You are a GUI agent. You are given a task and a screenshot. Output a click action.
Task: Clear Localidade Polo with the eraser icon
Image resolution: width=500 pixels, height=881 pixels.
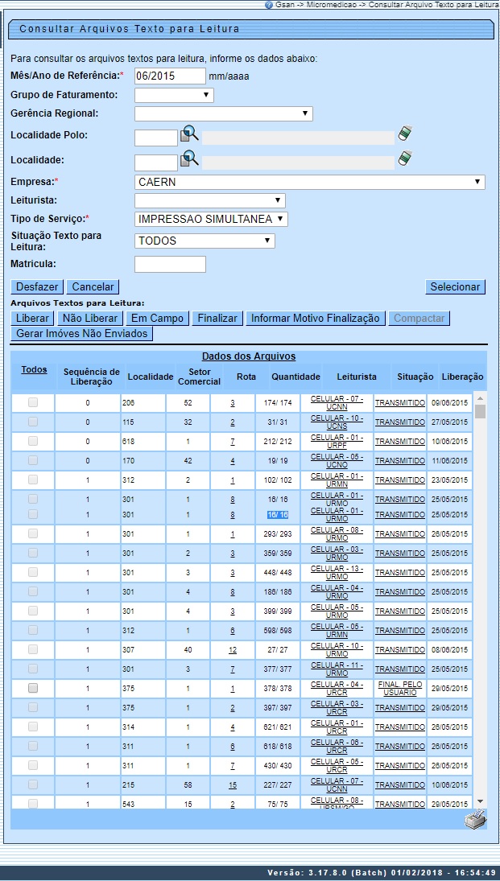coord(404,134)
